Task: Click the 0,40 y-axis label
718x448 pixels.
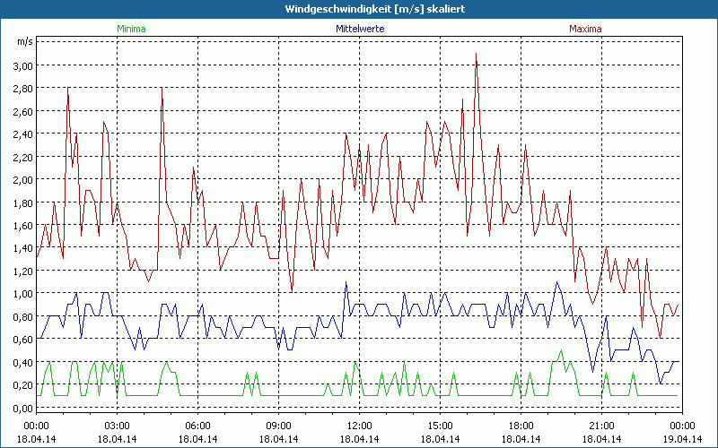Action: click(x=22, y=362)
